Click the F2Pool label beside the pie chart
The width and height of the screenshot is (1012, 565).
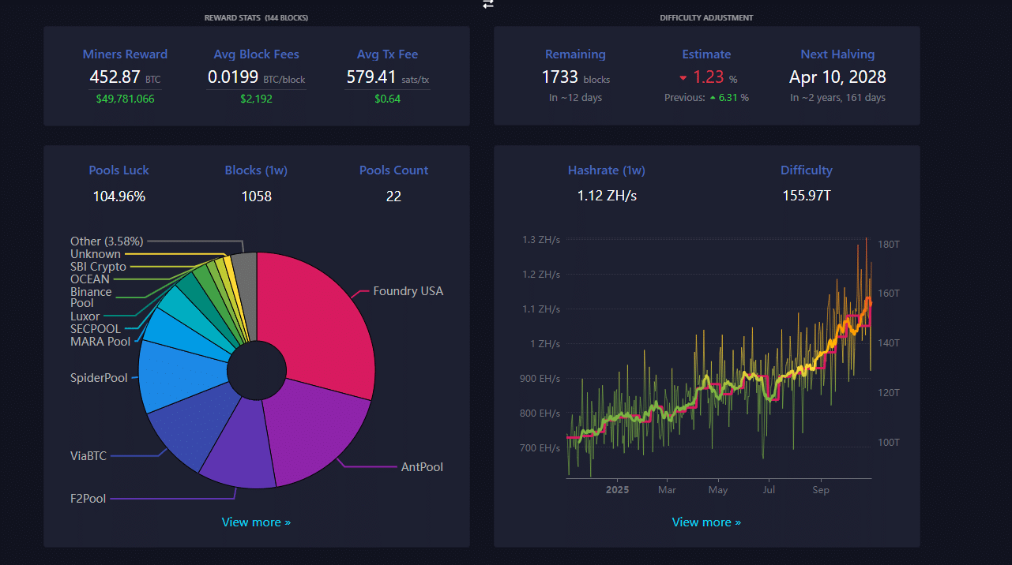coord(87,498)
